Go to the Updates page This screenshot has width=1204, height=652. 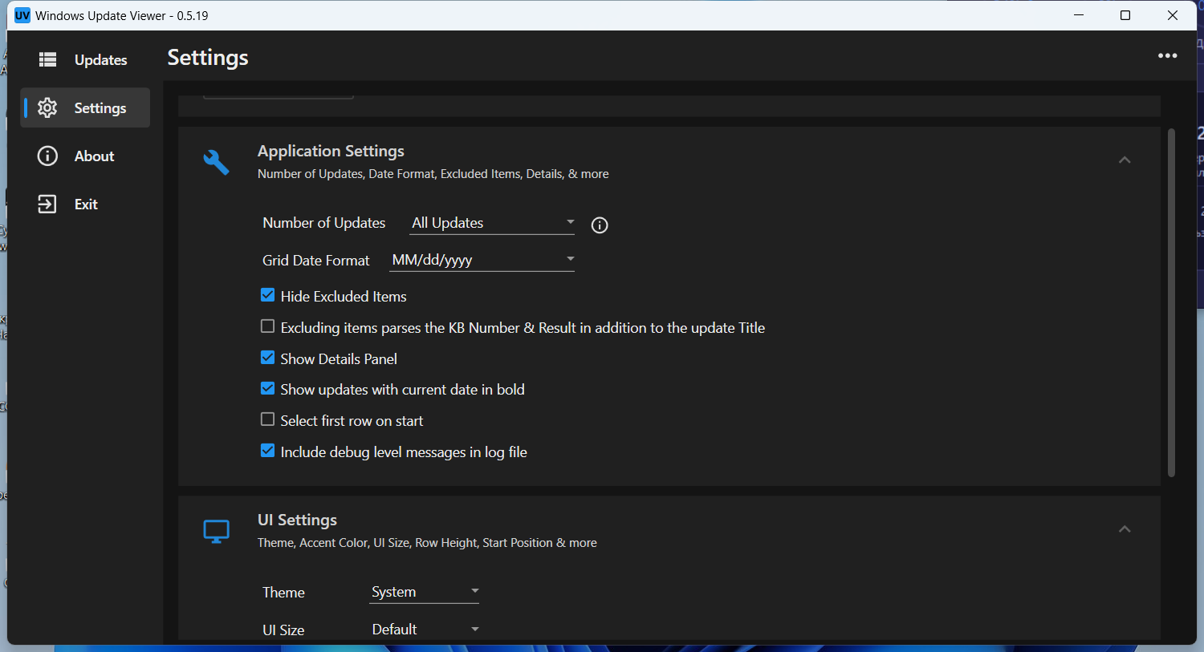tap(85, 59)
